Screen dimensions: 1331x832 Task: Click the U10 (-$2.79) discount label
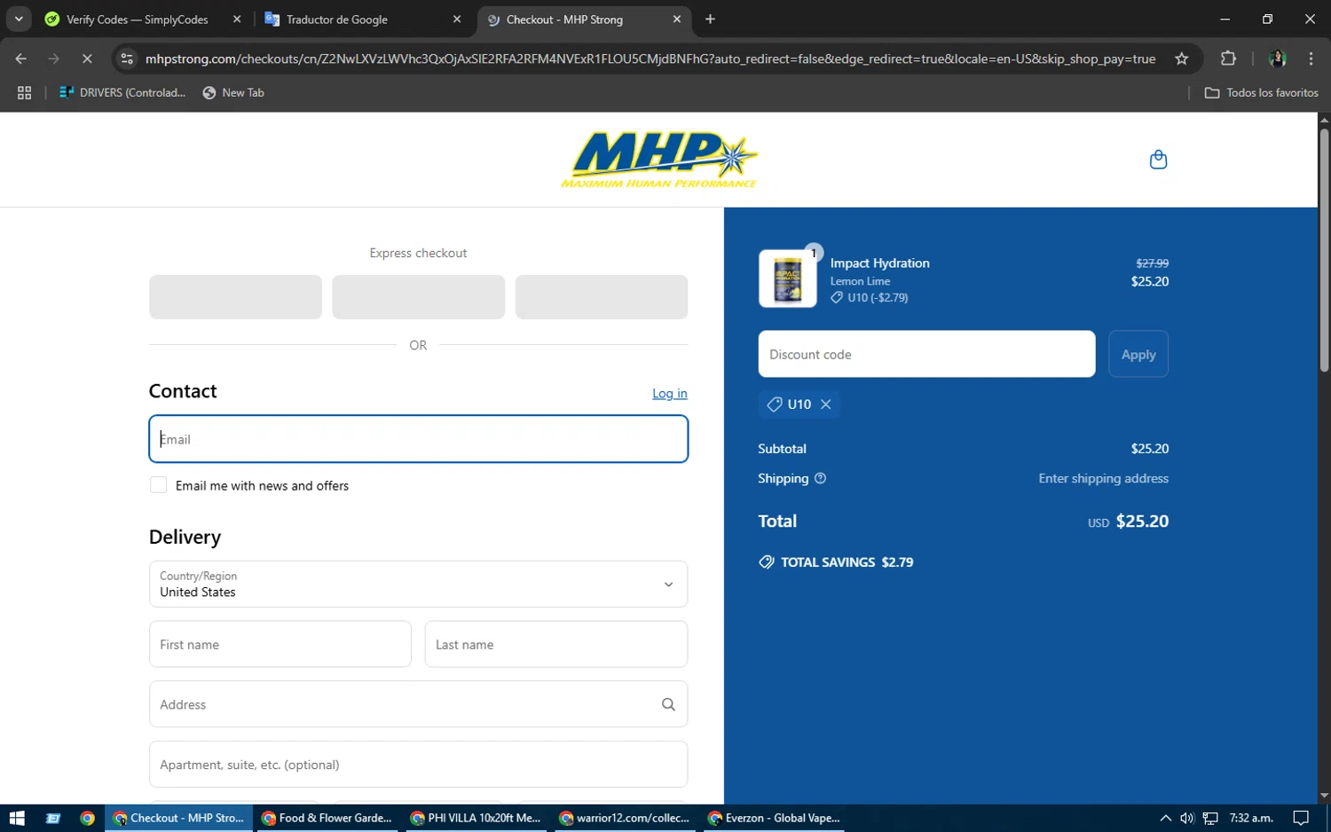point(878,298)
